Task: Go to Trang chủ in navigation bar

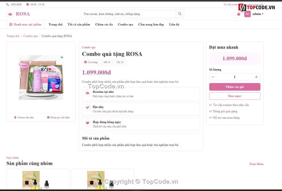Action: tap(56, 24)
